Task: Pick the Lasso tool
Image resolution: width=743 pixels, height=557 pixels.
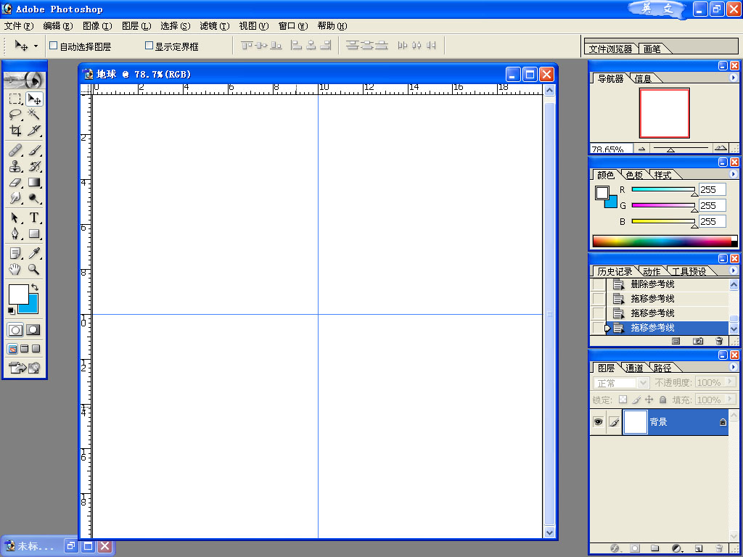Action: (15, 114)
